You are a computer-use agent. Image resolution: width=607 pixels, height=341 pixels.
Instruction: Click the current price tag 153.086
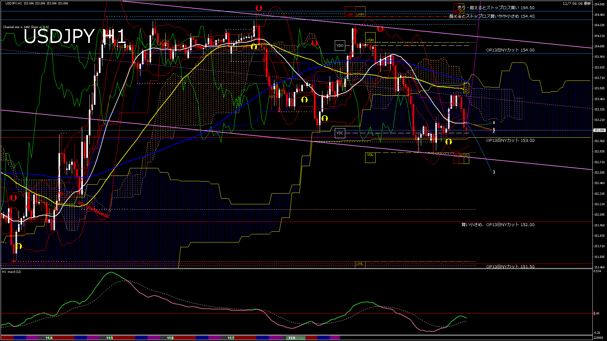[x=599, y=130]
